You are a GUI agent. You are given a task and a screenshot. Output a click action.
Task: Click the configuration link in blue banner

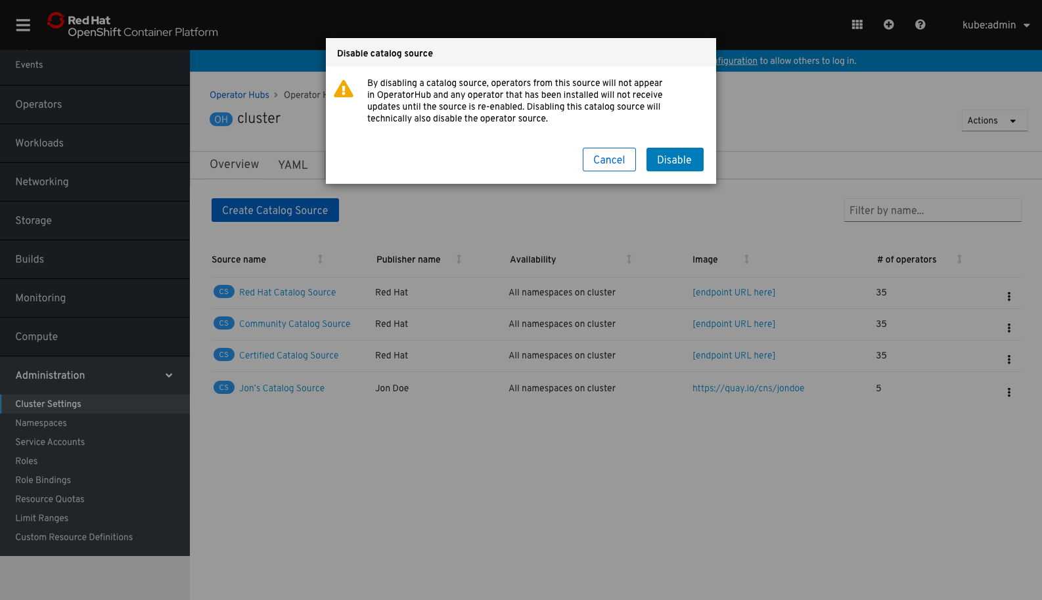click(736, 61)
